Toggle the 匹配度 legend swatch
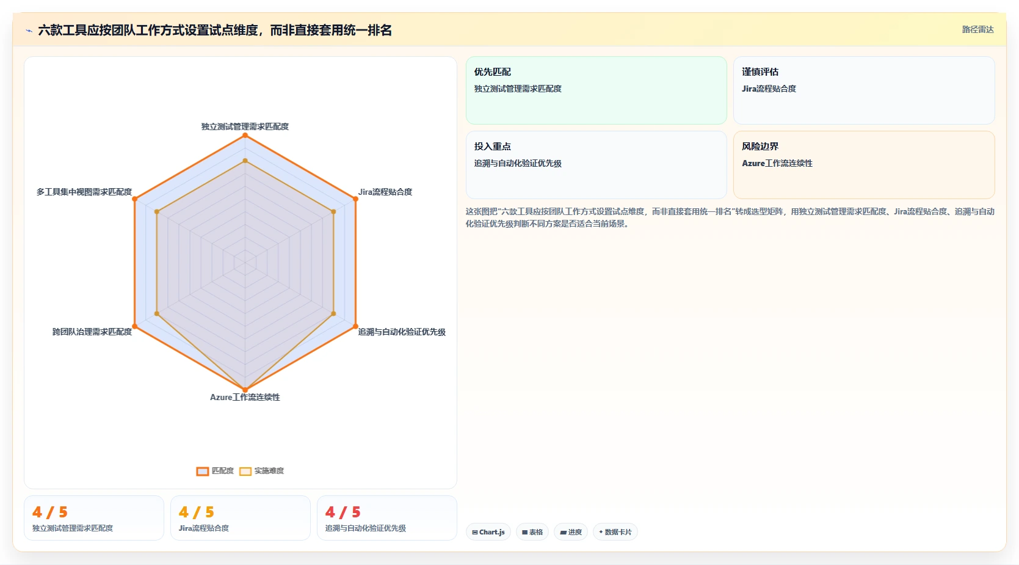Viewport: 1019px width, 565px height. [x=203, y=471]
